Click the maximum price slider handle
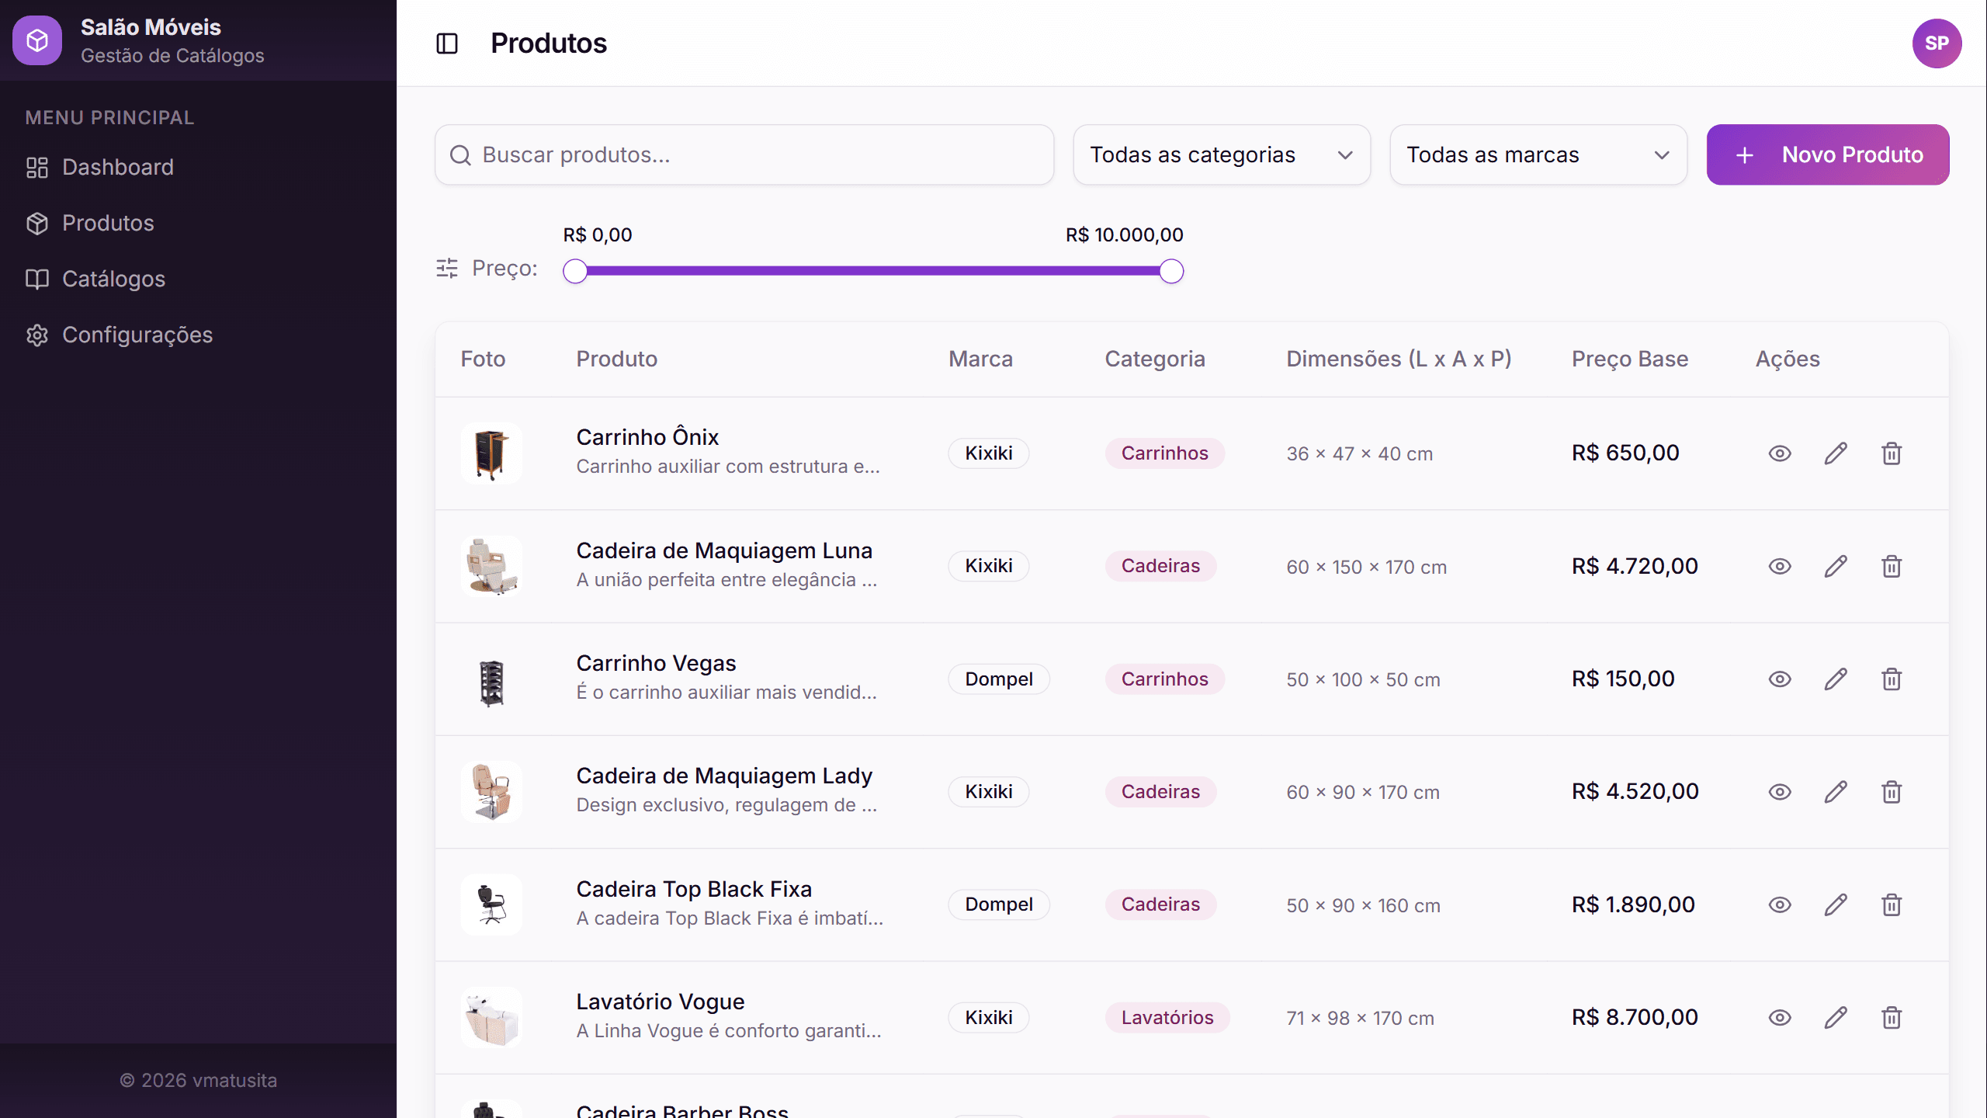 point(1171,271)
